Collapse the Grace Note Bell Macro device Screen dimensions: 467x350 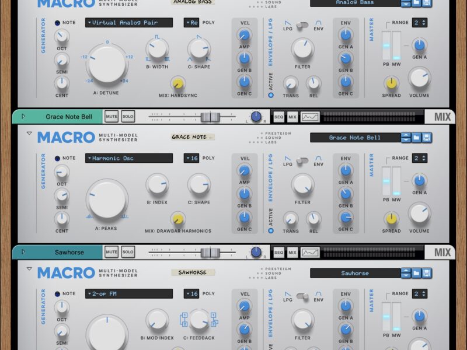(x=29, y=134)
